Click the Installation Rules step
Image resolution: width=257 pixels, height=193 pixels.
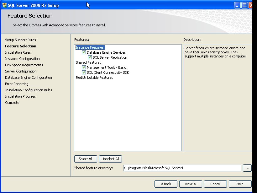(x=18, y=52)
